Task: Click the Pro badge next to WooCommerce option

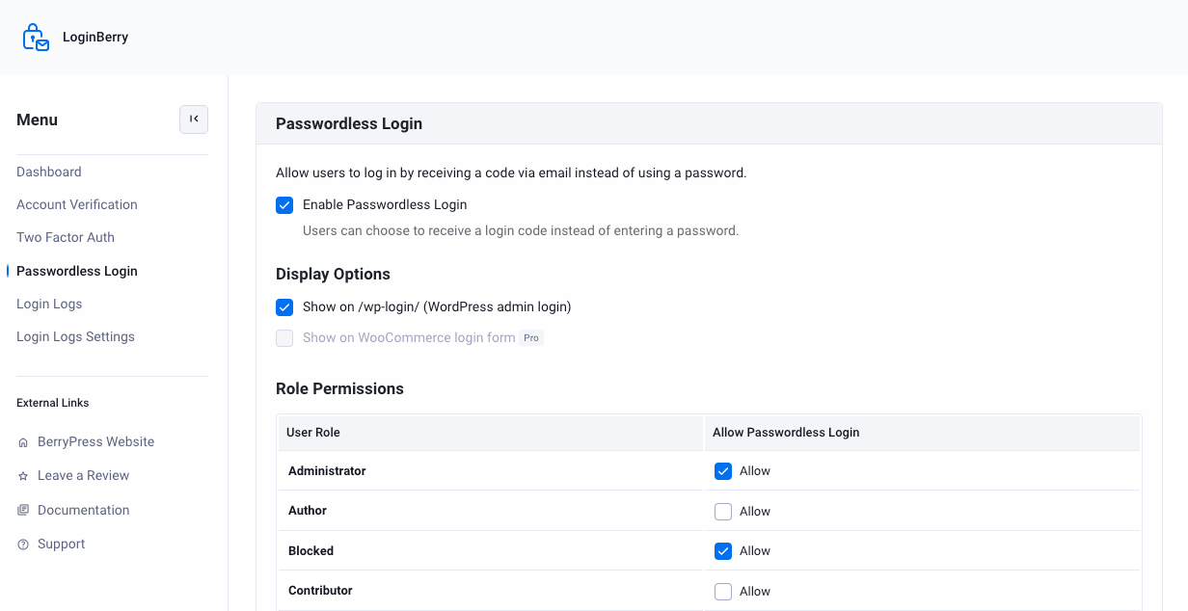Action: pyautogui.click(x=532, y=338)
